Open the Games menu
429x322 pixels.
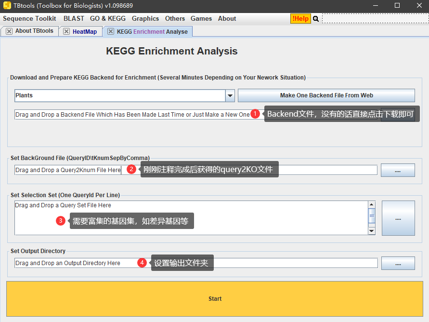click(x=201, y=19)
